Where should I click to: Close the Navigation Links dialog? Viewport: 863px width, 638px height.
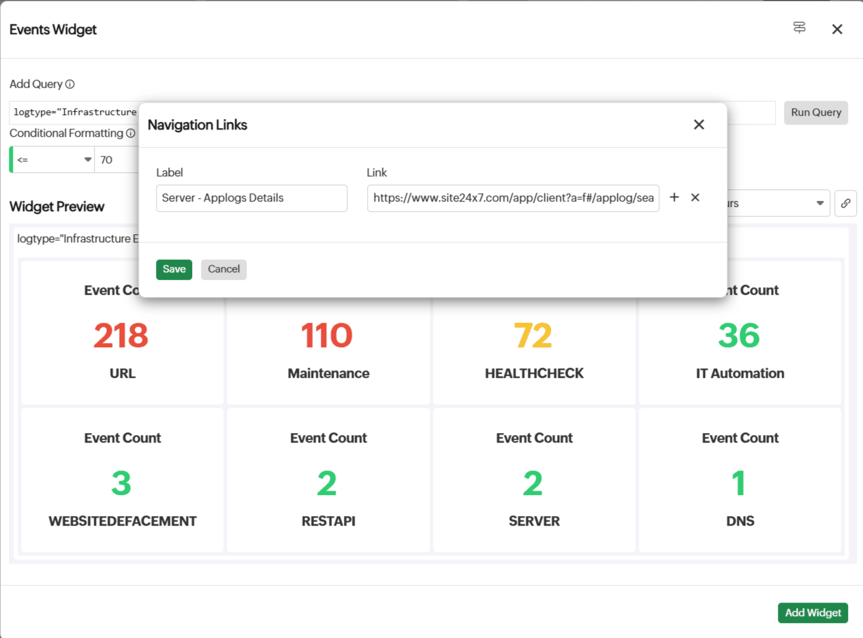click(x=699, y=125)
